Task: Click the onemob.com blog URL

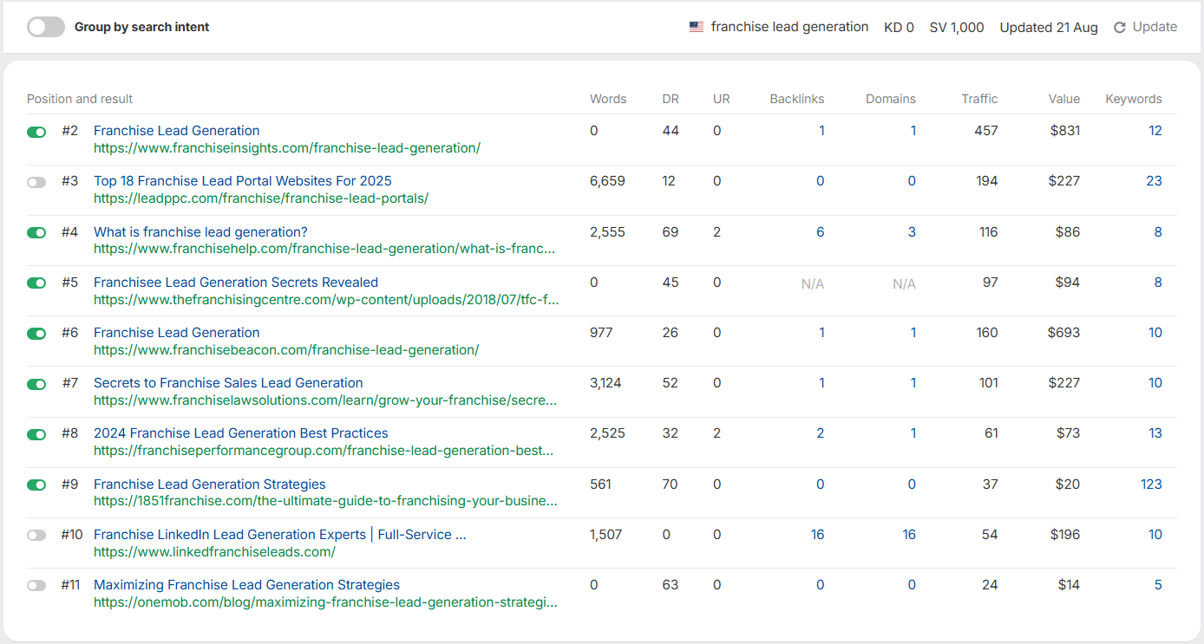Action: (x=325, y=602)
